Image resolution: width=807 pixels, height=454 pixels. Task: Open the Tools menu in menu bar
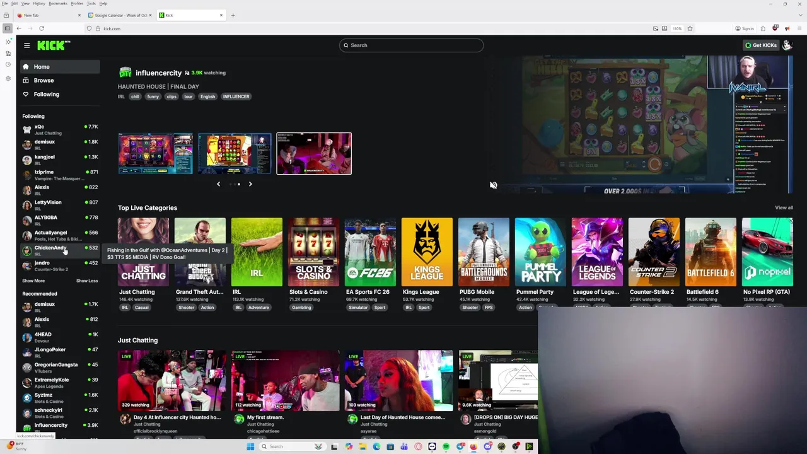click(91, 3)
